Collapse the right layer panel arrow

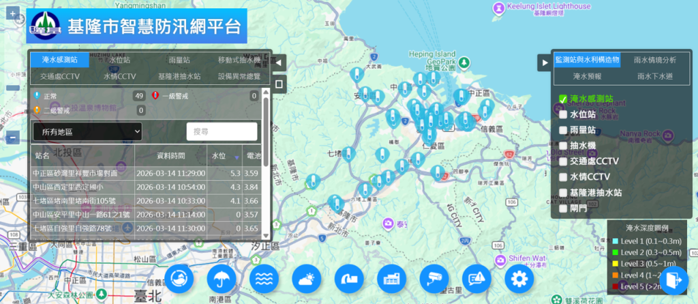pos(544,63)
